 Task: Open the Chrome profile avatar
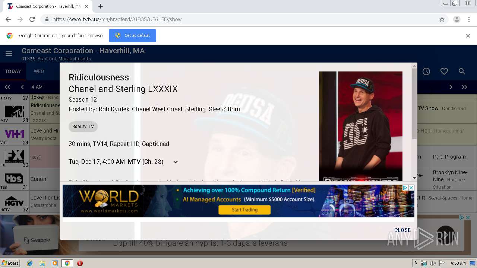click(x=457, y=19)
